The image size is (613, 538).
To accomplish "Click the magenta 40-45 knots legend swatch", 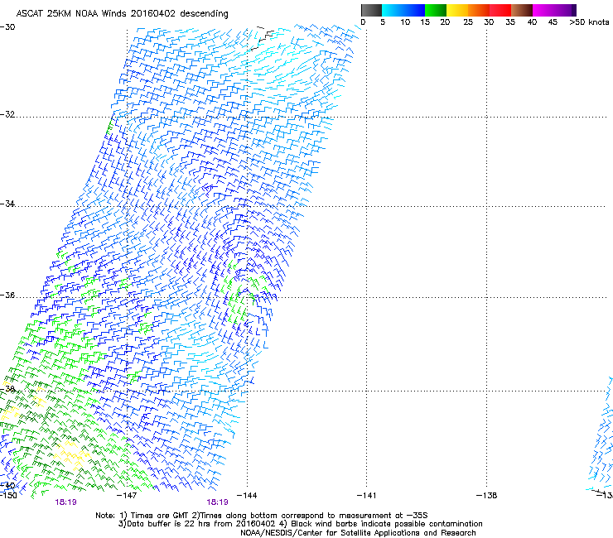I will (543, 10).
